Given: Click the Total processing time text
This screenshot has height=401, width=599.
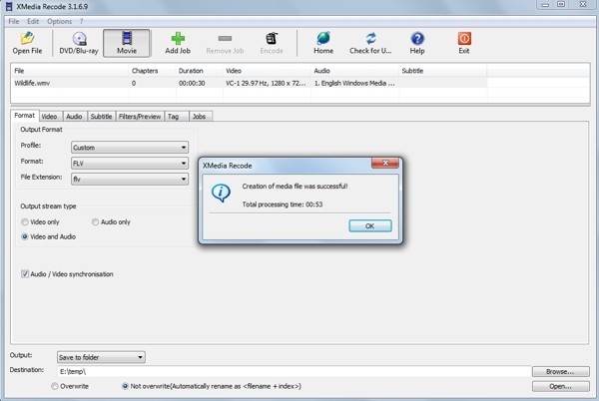Looking at the screenshot, I should coord(283,204).
